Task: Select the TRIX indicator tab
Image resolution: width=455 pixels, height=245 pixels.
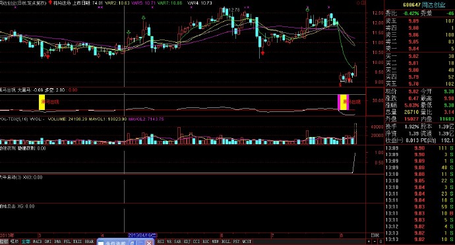Action: tap(77, 242)
